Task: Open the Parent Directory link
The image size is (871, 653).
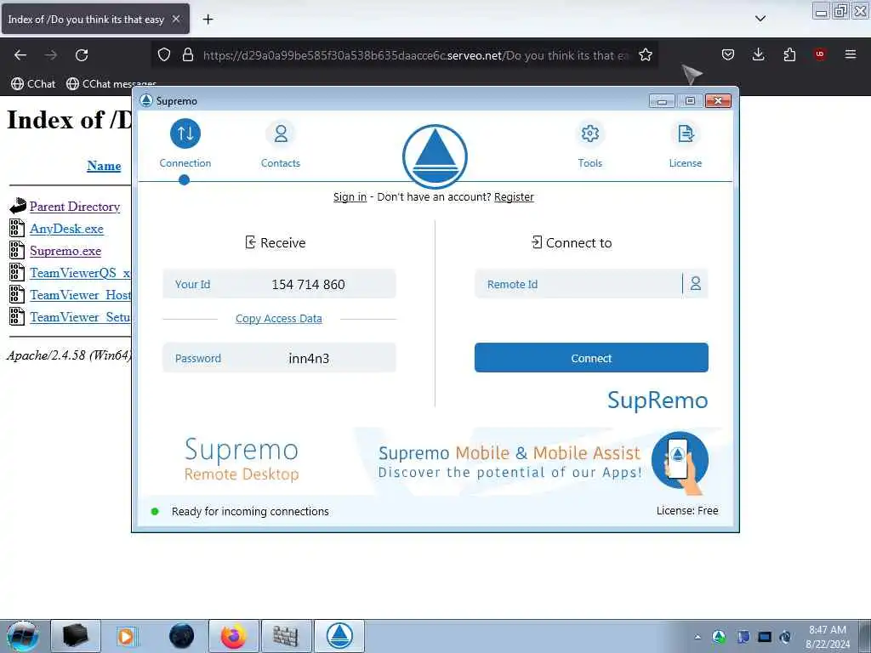Action: coord(75,207)
